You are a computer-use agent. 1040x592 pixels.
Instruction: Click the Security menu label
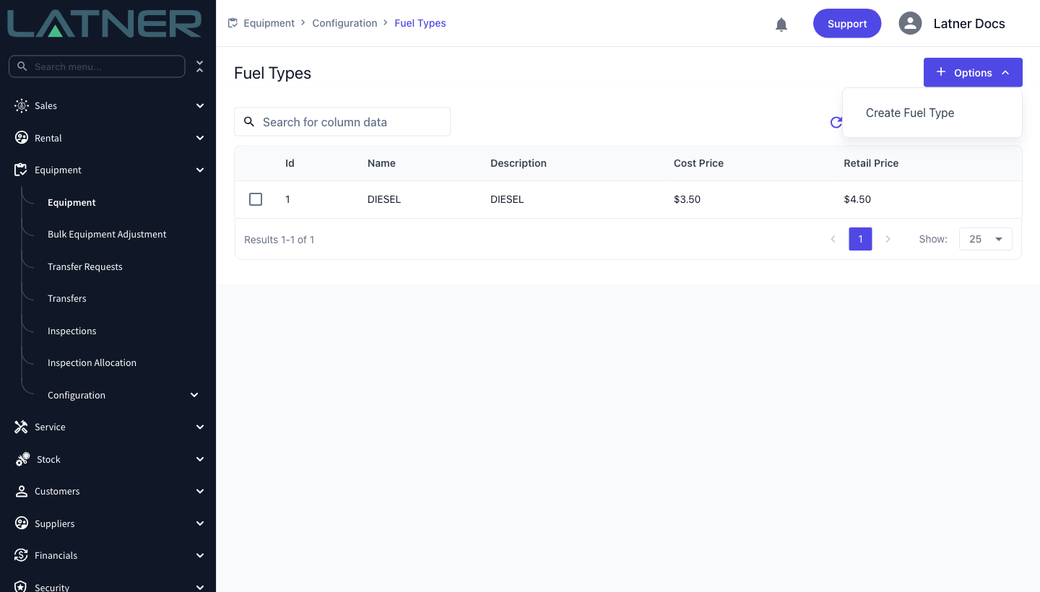coord(52,587)
